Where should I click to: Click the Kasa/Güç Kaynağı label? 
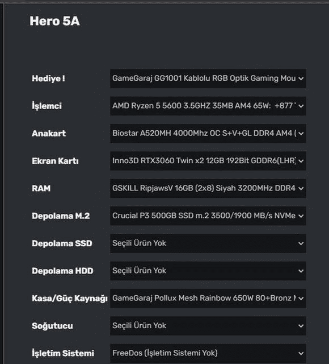pyautogui.click(x=70, y=299)
